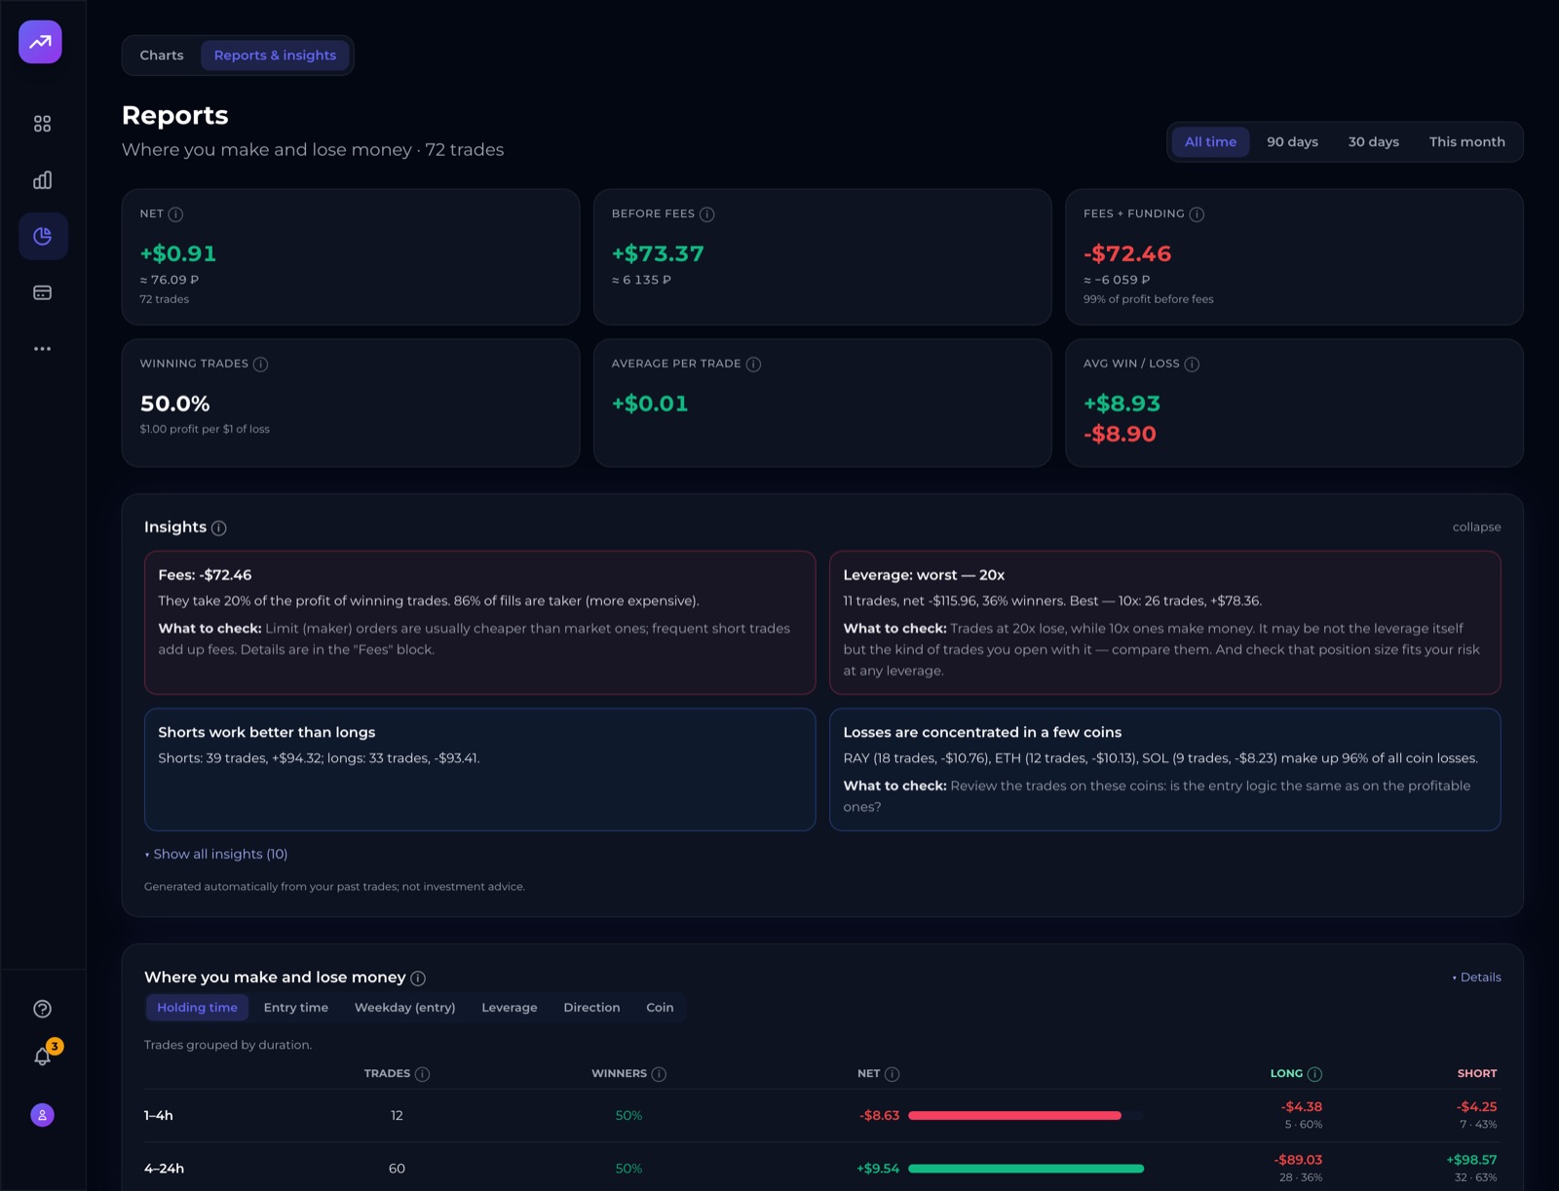Click the red net bar in 1–4h row

(1014, 1116)
